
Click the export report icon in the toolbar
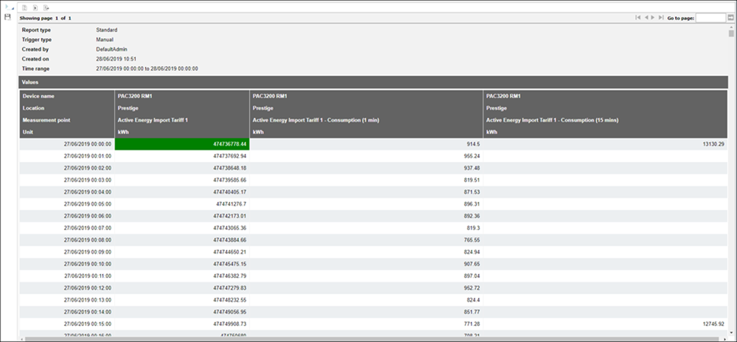point(46,8)
